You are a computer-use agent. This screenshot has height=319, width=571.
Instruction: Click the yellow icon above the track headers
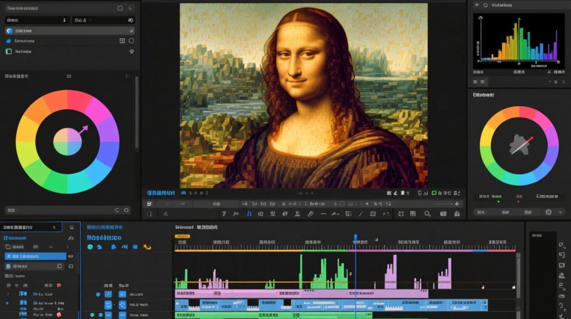tap(147, 247)
